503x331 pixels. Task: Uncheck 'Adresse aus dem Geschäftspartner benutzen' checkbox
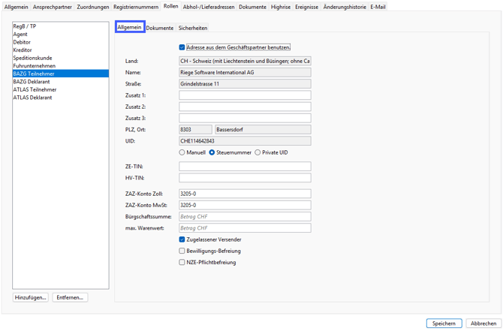coord(182,47)
